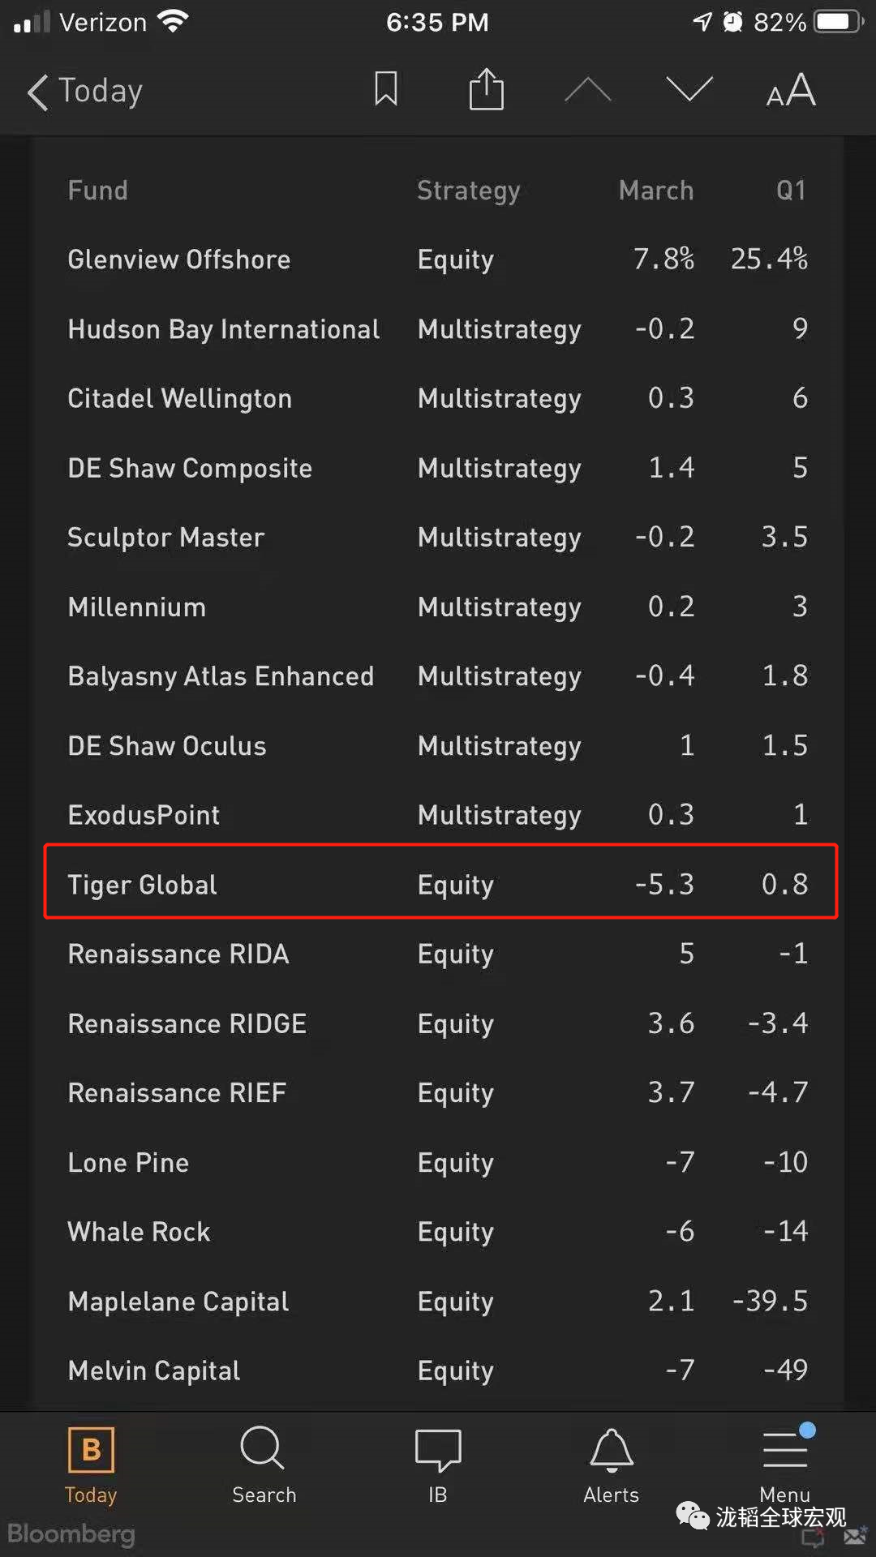876x1557 pixels.
Task: Go back to Today
Action: (86, 91)
